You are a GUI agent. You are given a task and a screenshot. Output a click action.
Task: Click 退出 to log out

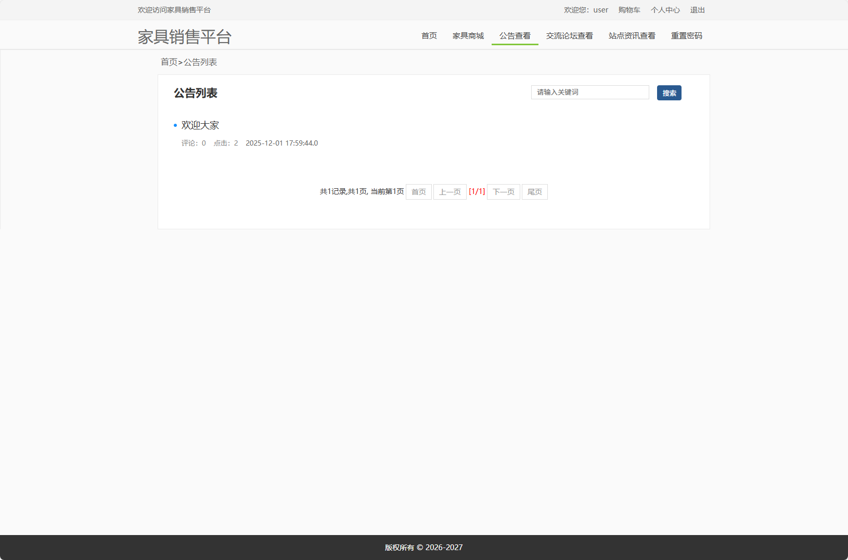pos(697,9)
